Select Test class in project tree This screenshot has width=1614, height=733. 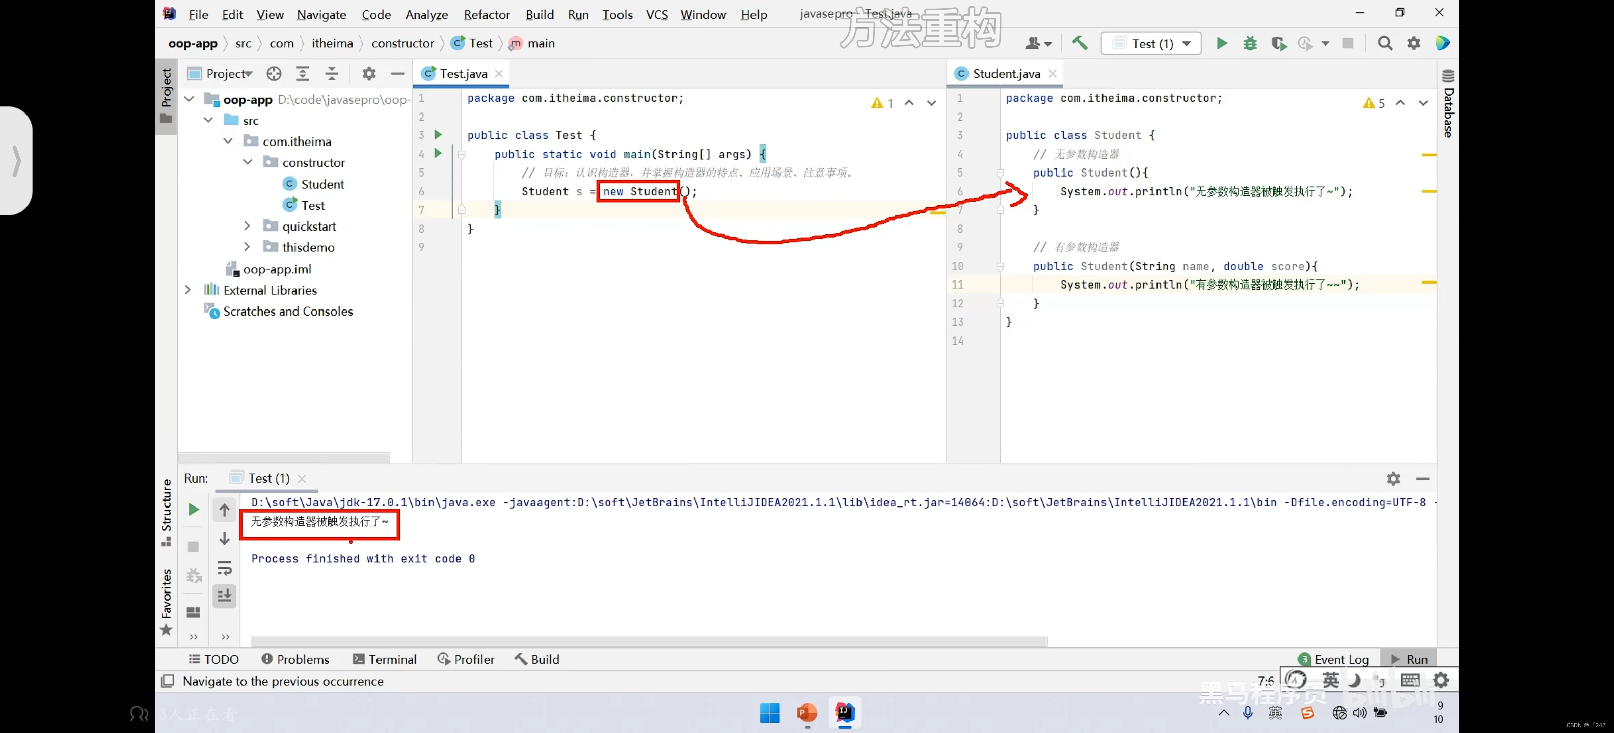pos(303,205)
